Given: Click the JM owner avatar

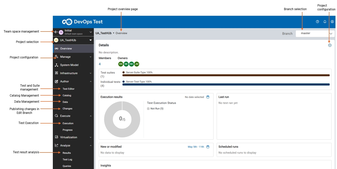Looking at the screenshot, I should pyautogui.click(x=137, y=64).
